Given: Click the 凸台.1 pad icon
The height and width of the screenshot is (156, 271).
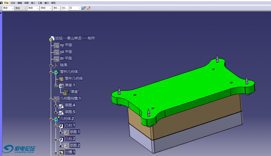Looking at the screenshot, I should (x=61, y=125).
